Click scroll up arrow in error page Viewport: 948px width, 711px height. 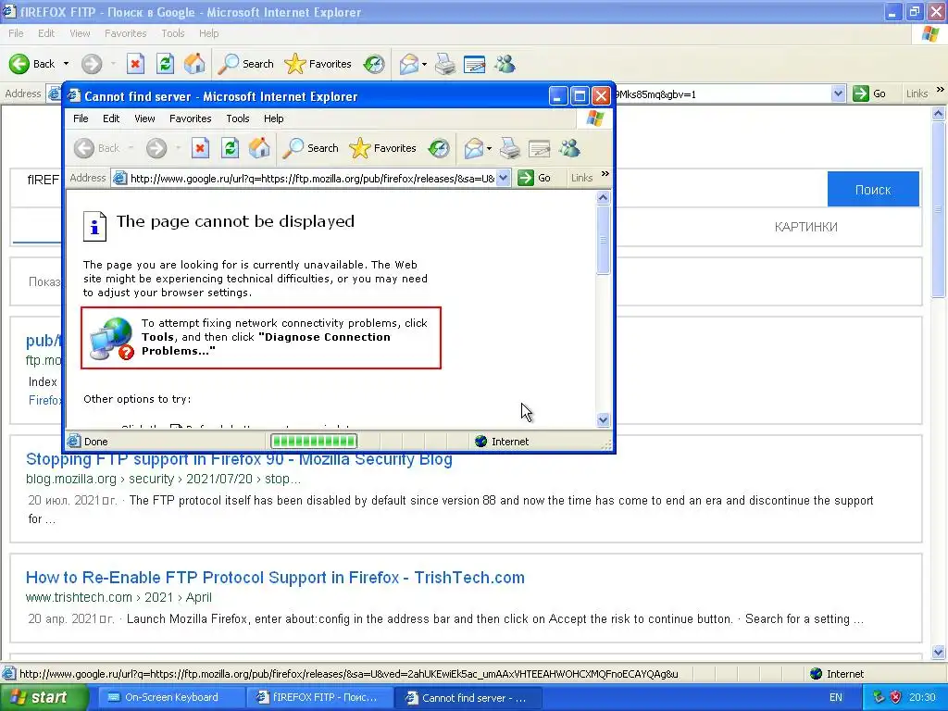click(603, 197)
